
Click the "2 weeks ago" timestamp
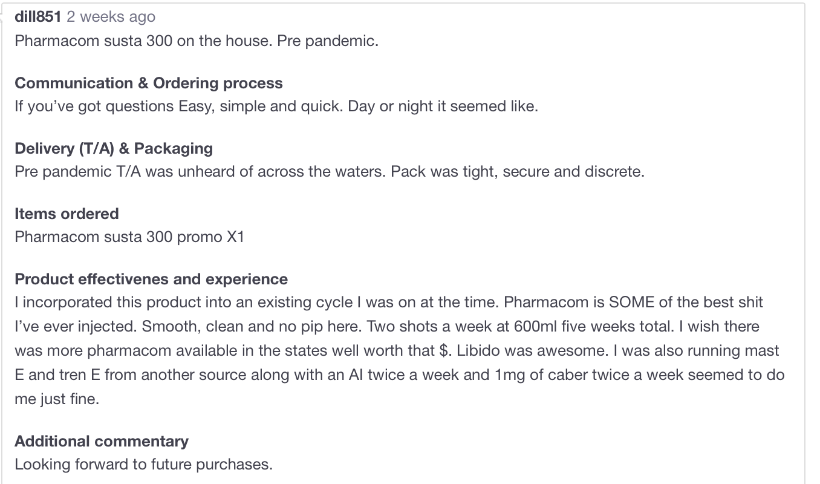[x=111, y=17]
